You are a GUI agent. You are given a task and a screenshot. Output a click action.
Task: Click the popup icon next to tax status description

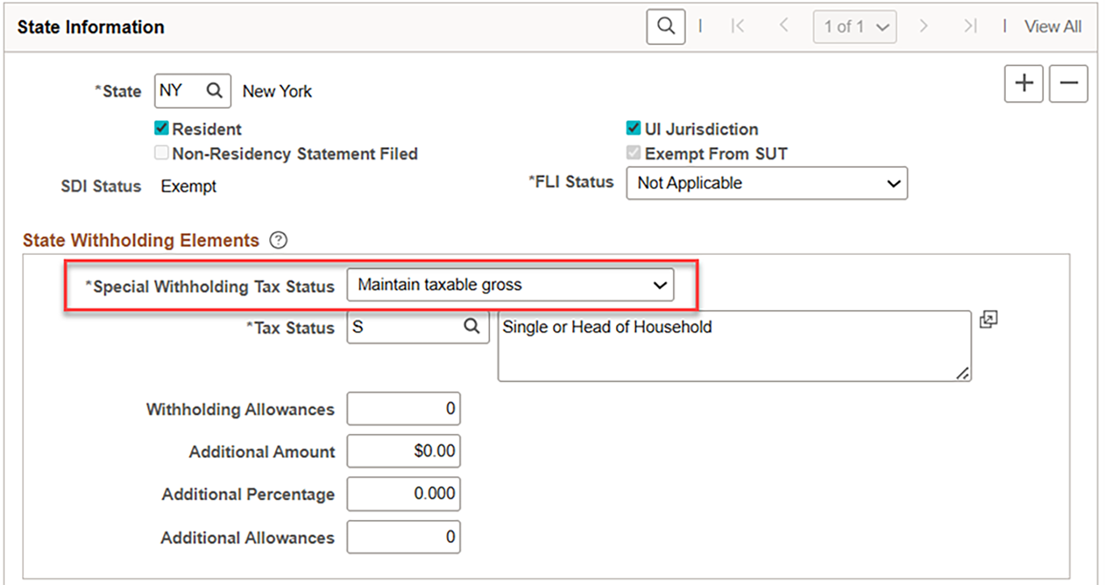pyautogui.click(x=988, y=320)
